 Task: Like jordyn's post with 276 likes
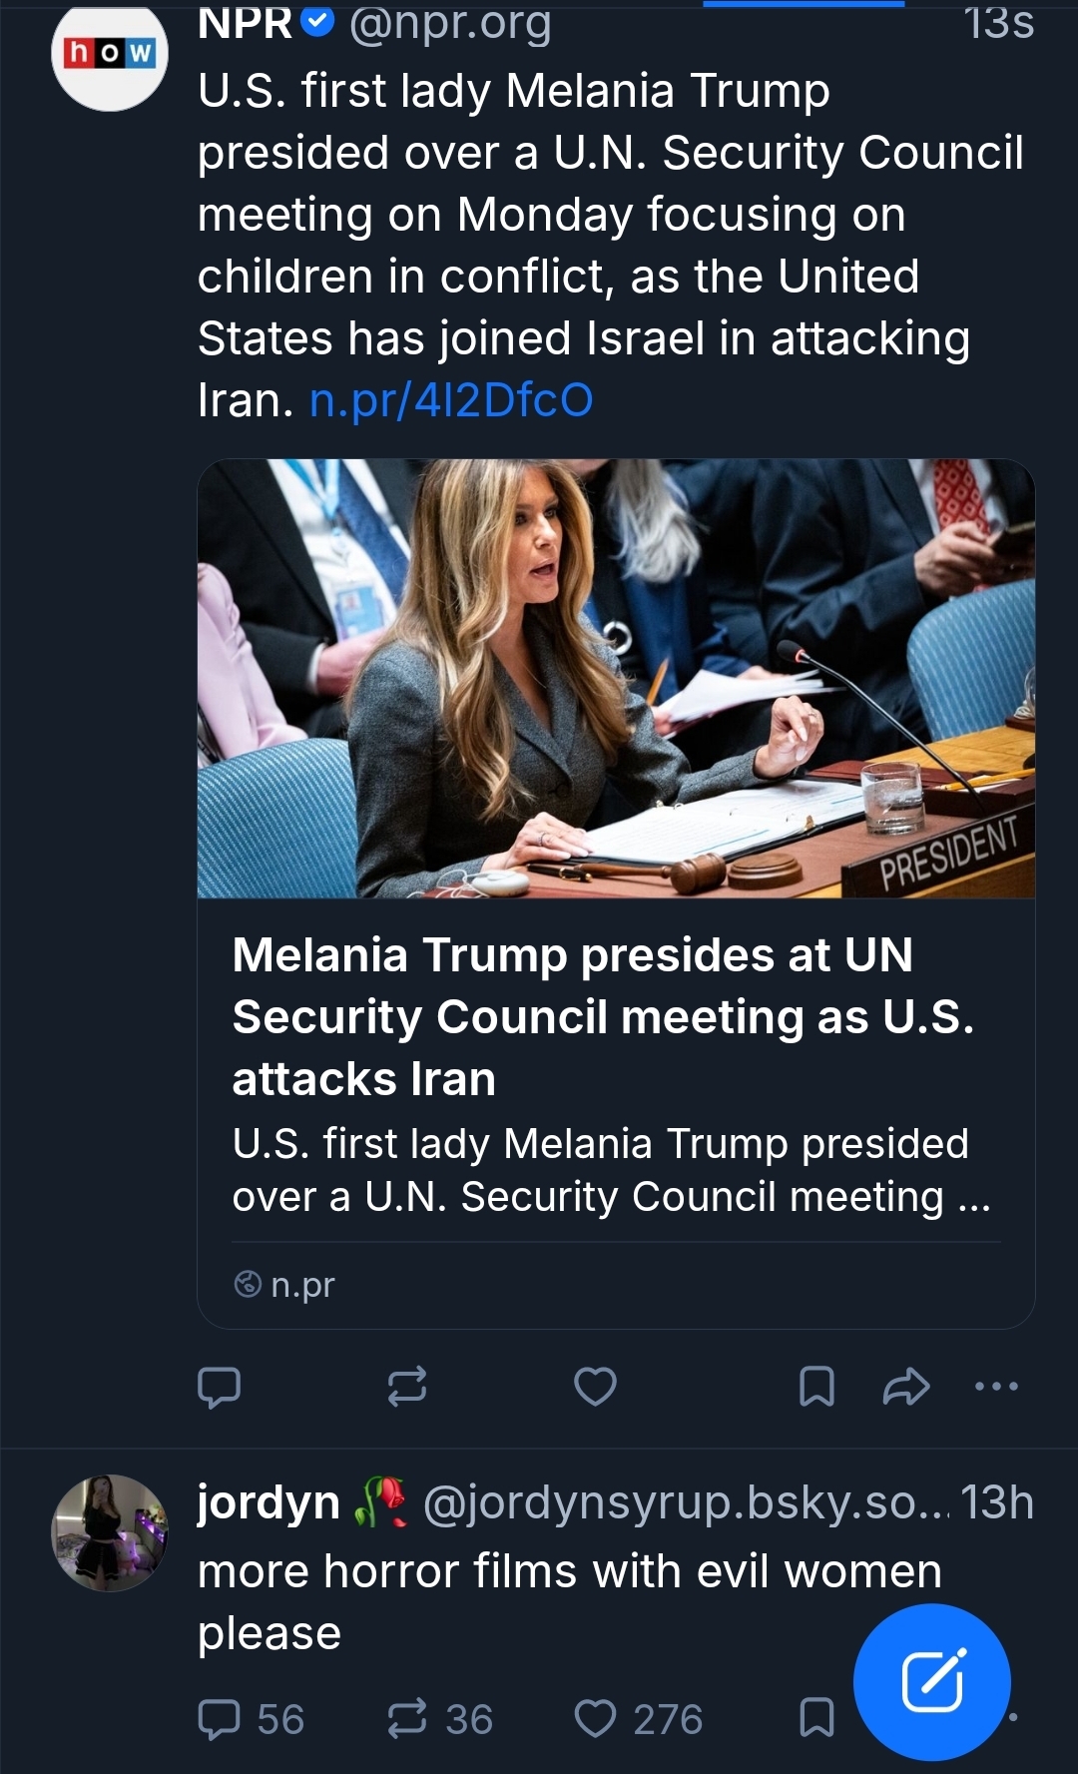596,1718
